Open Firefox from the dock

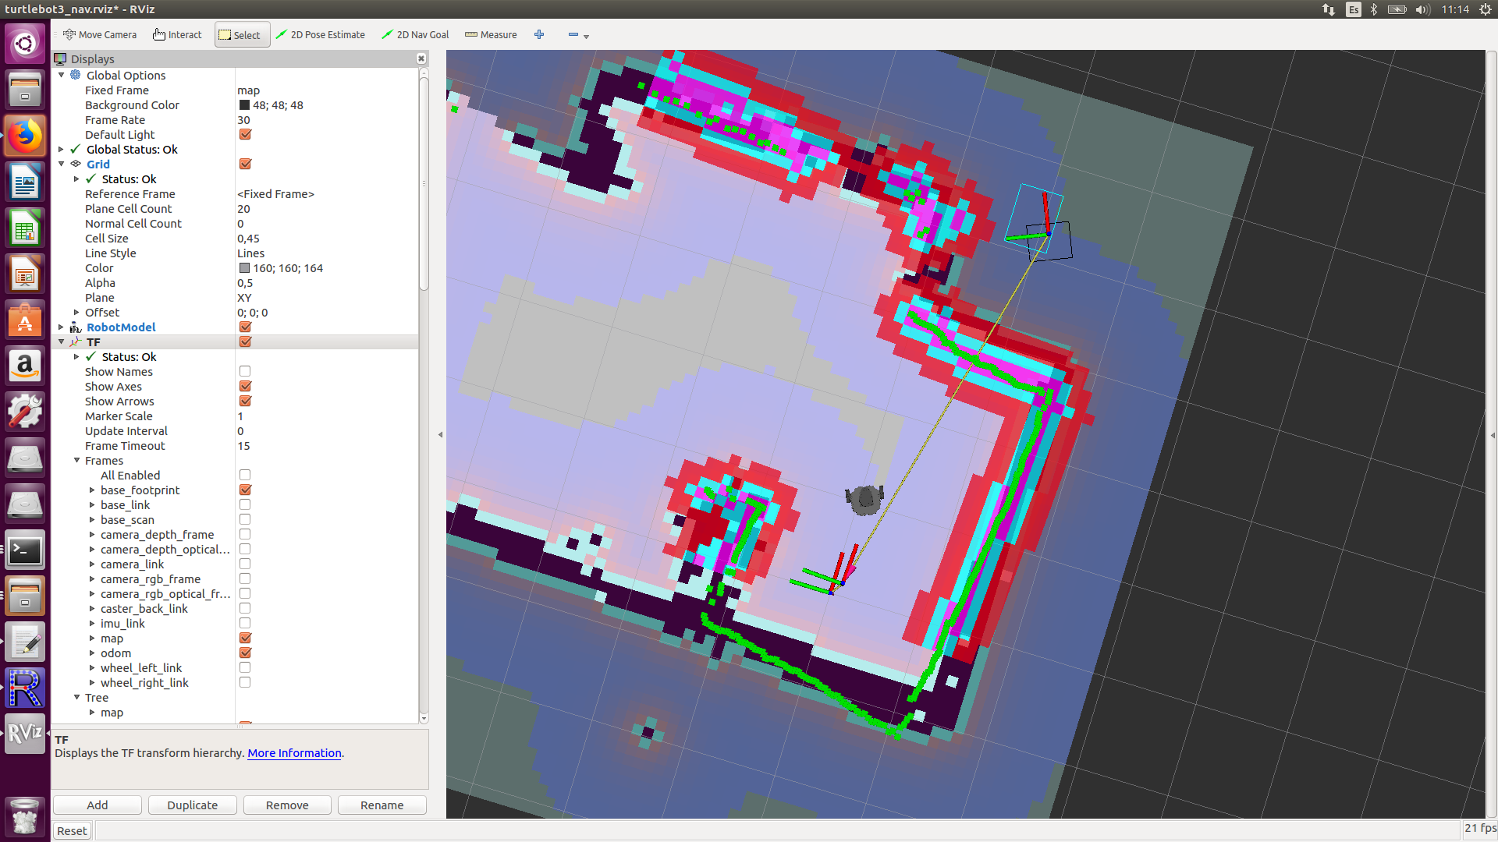pyautogui.click(x=25, y=136)
